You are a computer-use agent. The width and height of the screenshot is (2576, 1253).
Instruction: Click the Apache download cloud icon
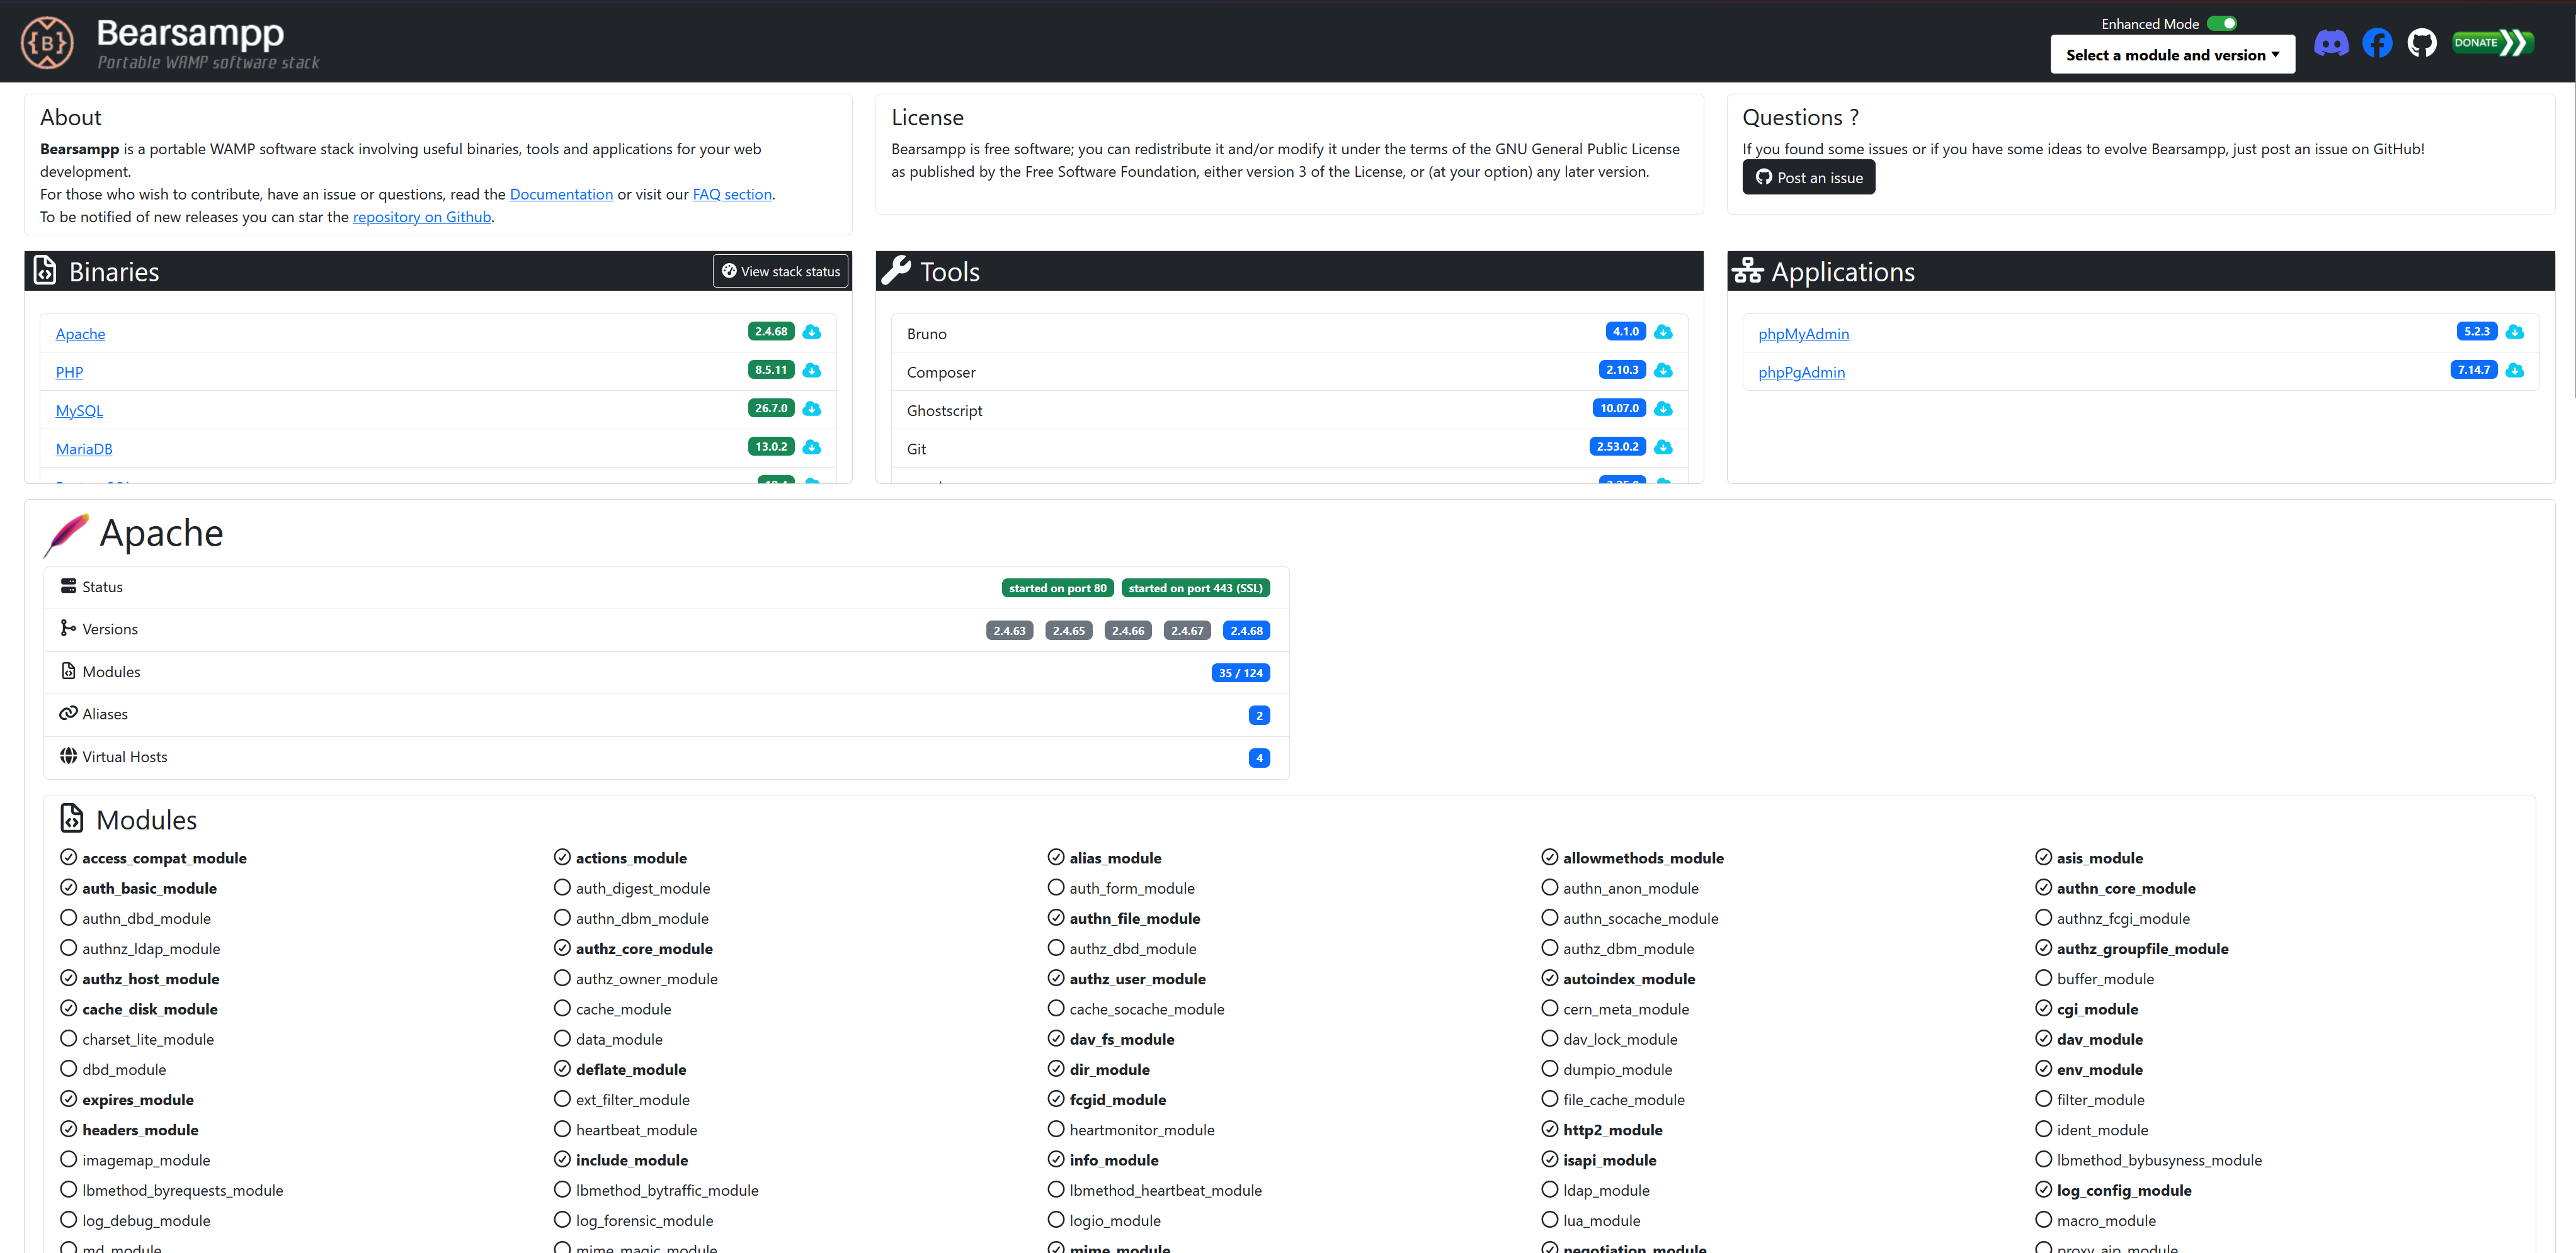(812, 332)
